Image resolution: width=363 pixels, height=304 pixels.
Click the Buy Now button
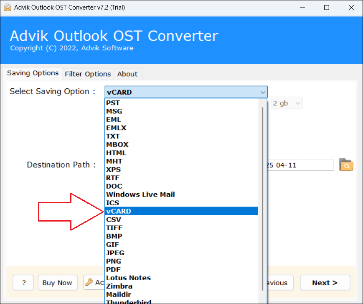[x=57, y=282]
